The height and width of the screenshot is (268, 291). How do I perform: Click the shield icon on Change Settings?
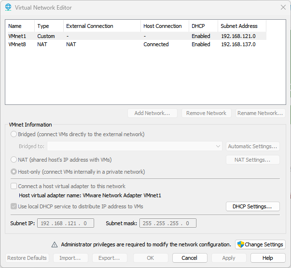[x=240, y=244]
